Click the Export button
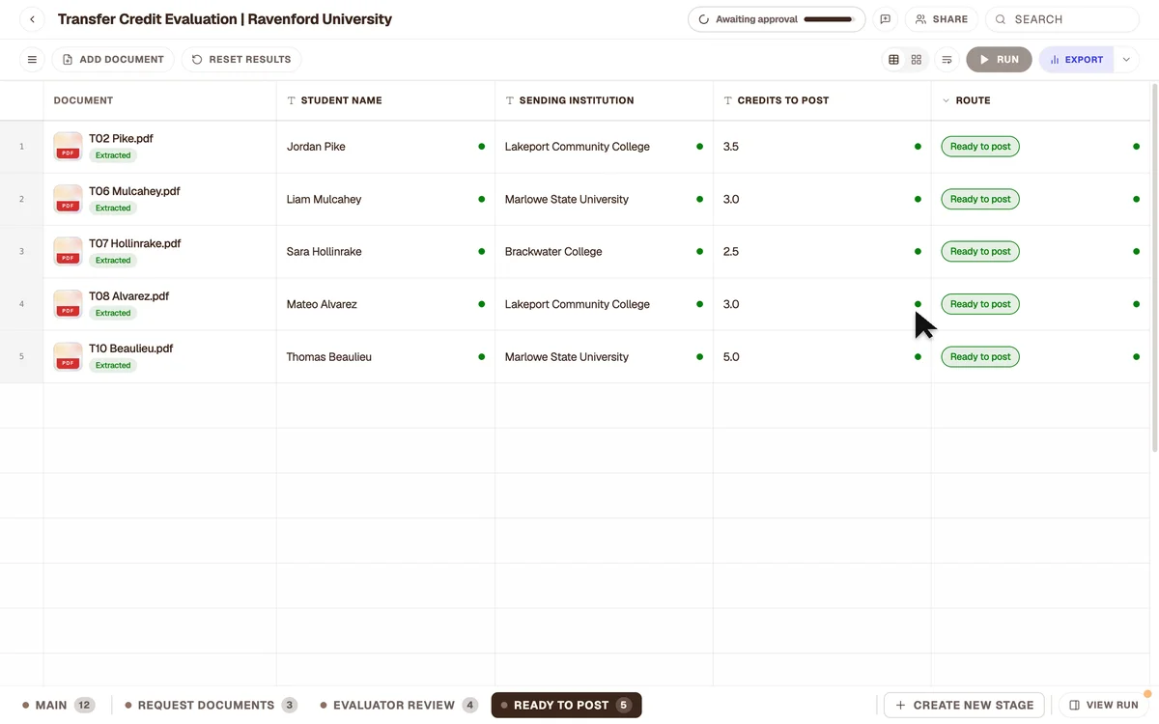The image size is (1159, 724). (1076, 60)
